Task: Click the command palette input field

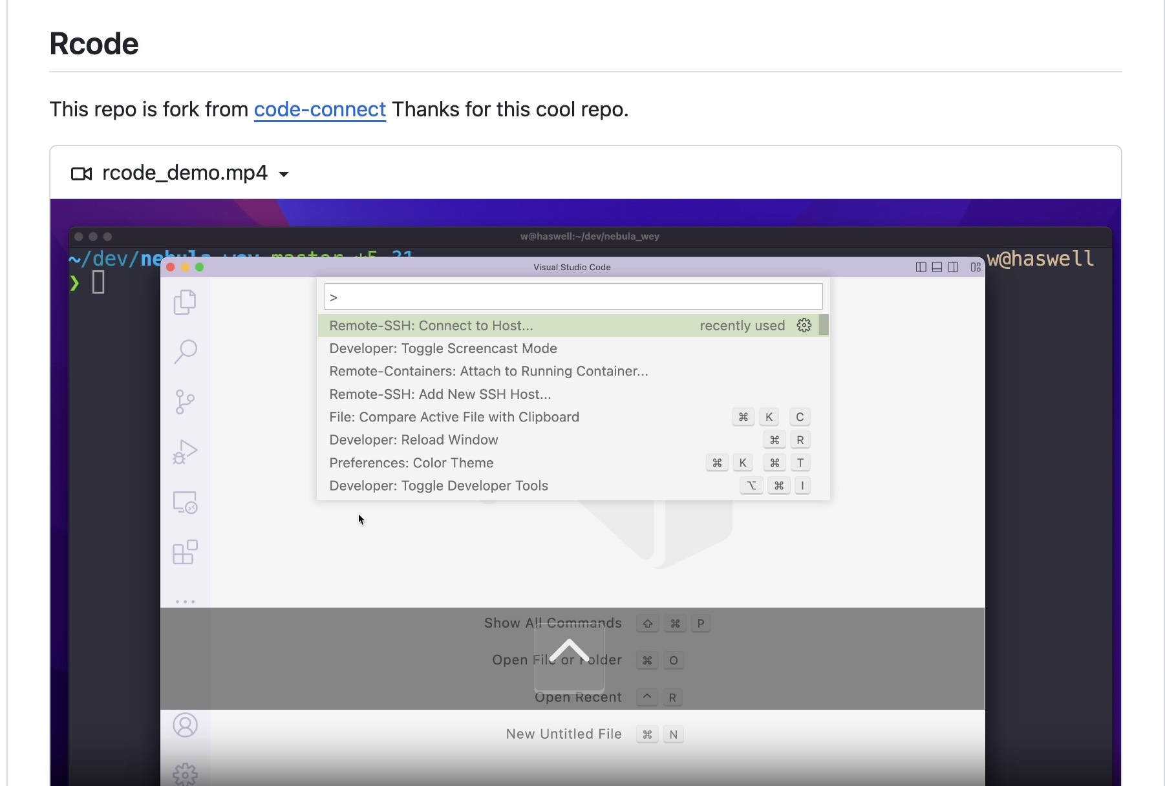Action: click(573, 297)
